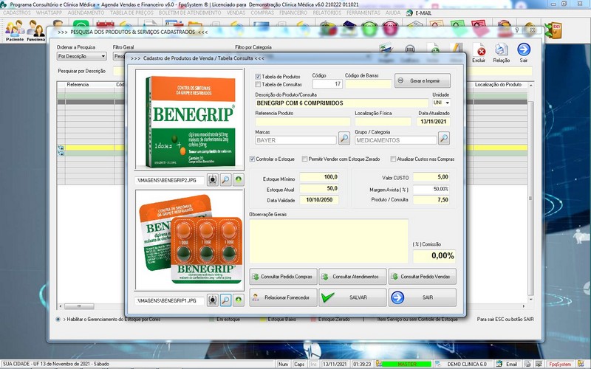Click the Excluir icon in search window
Image resolution: width=591 pixels, height=369 pixels.
point(479,53)
